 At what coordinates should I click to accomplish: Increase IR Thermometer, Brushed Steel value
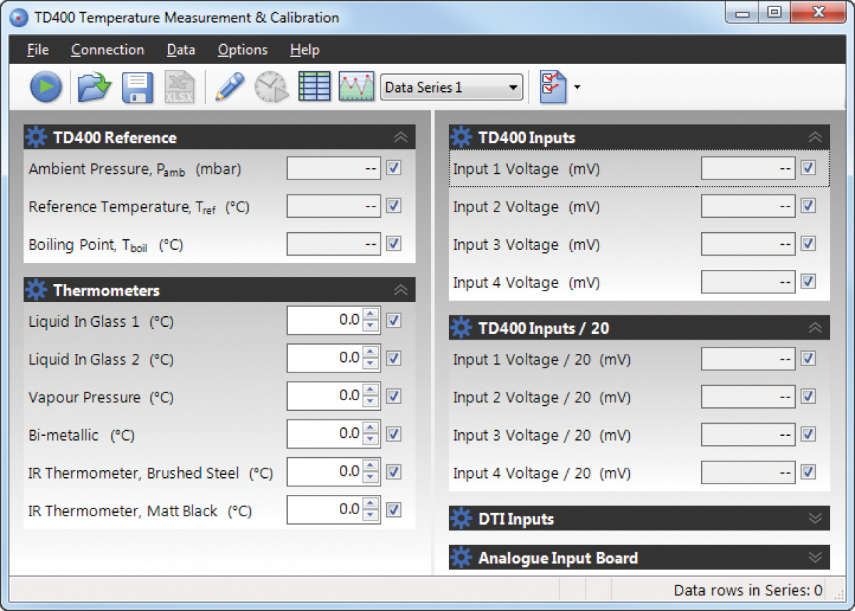pyautogui.click(x=370, y=466)
